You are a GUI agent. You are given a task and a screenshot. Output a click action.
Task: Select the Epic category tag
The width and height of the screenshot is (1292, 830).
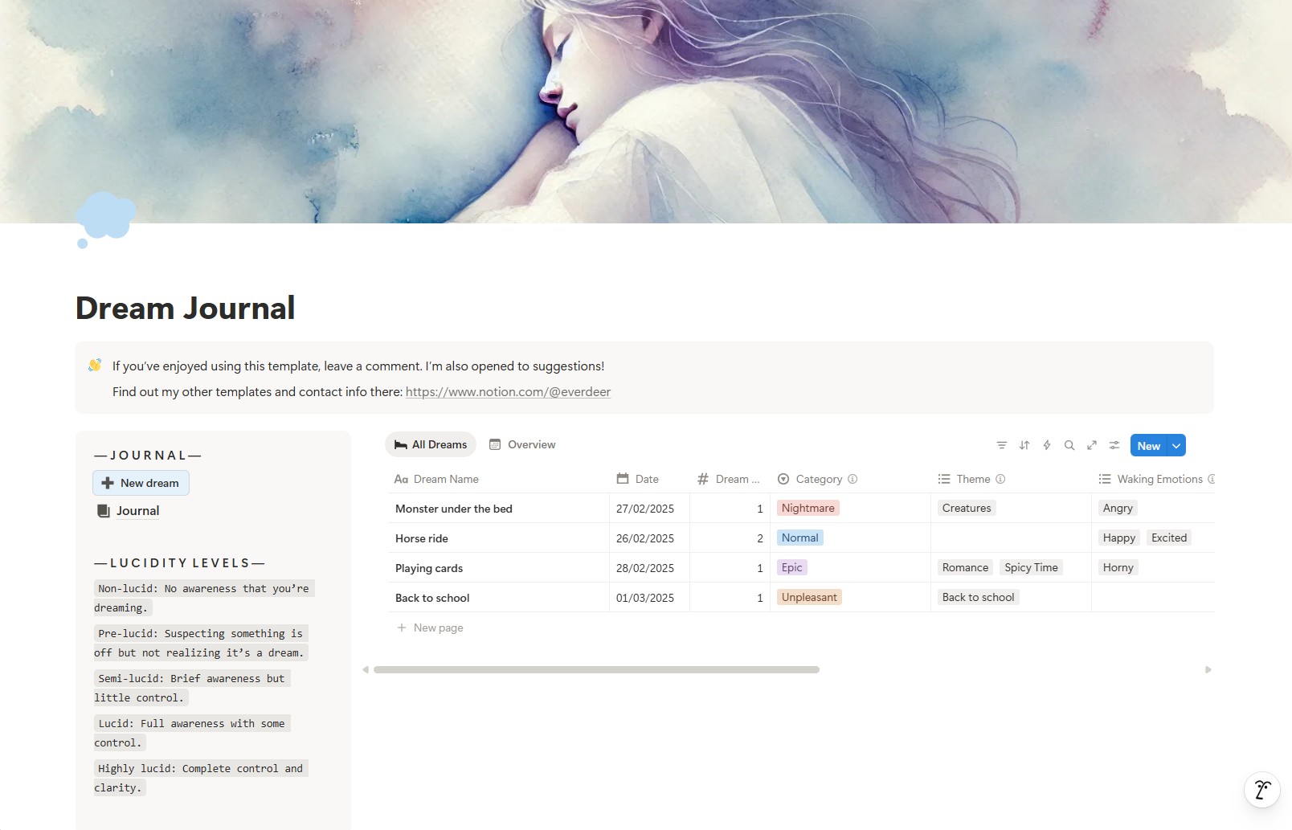click(791, 567)
